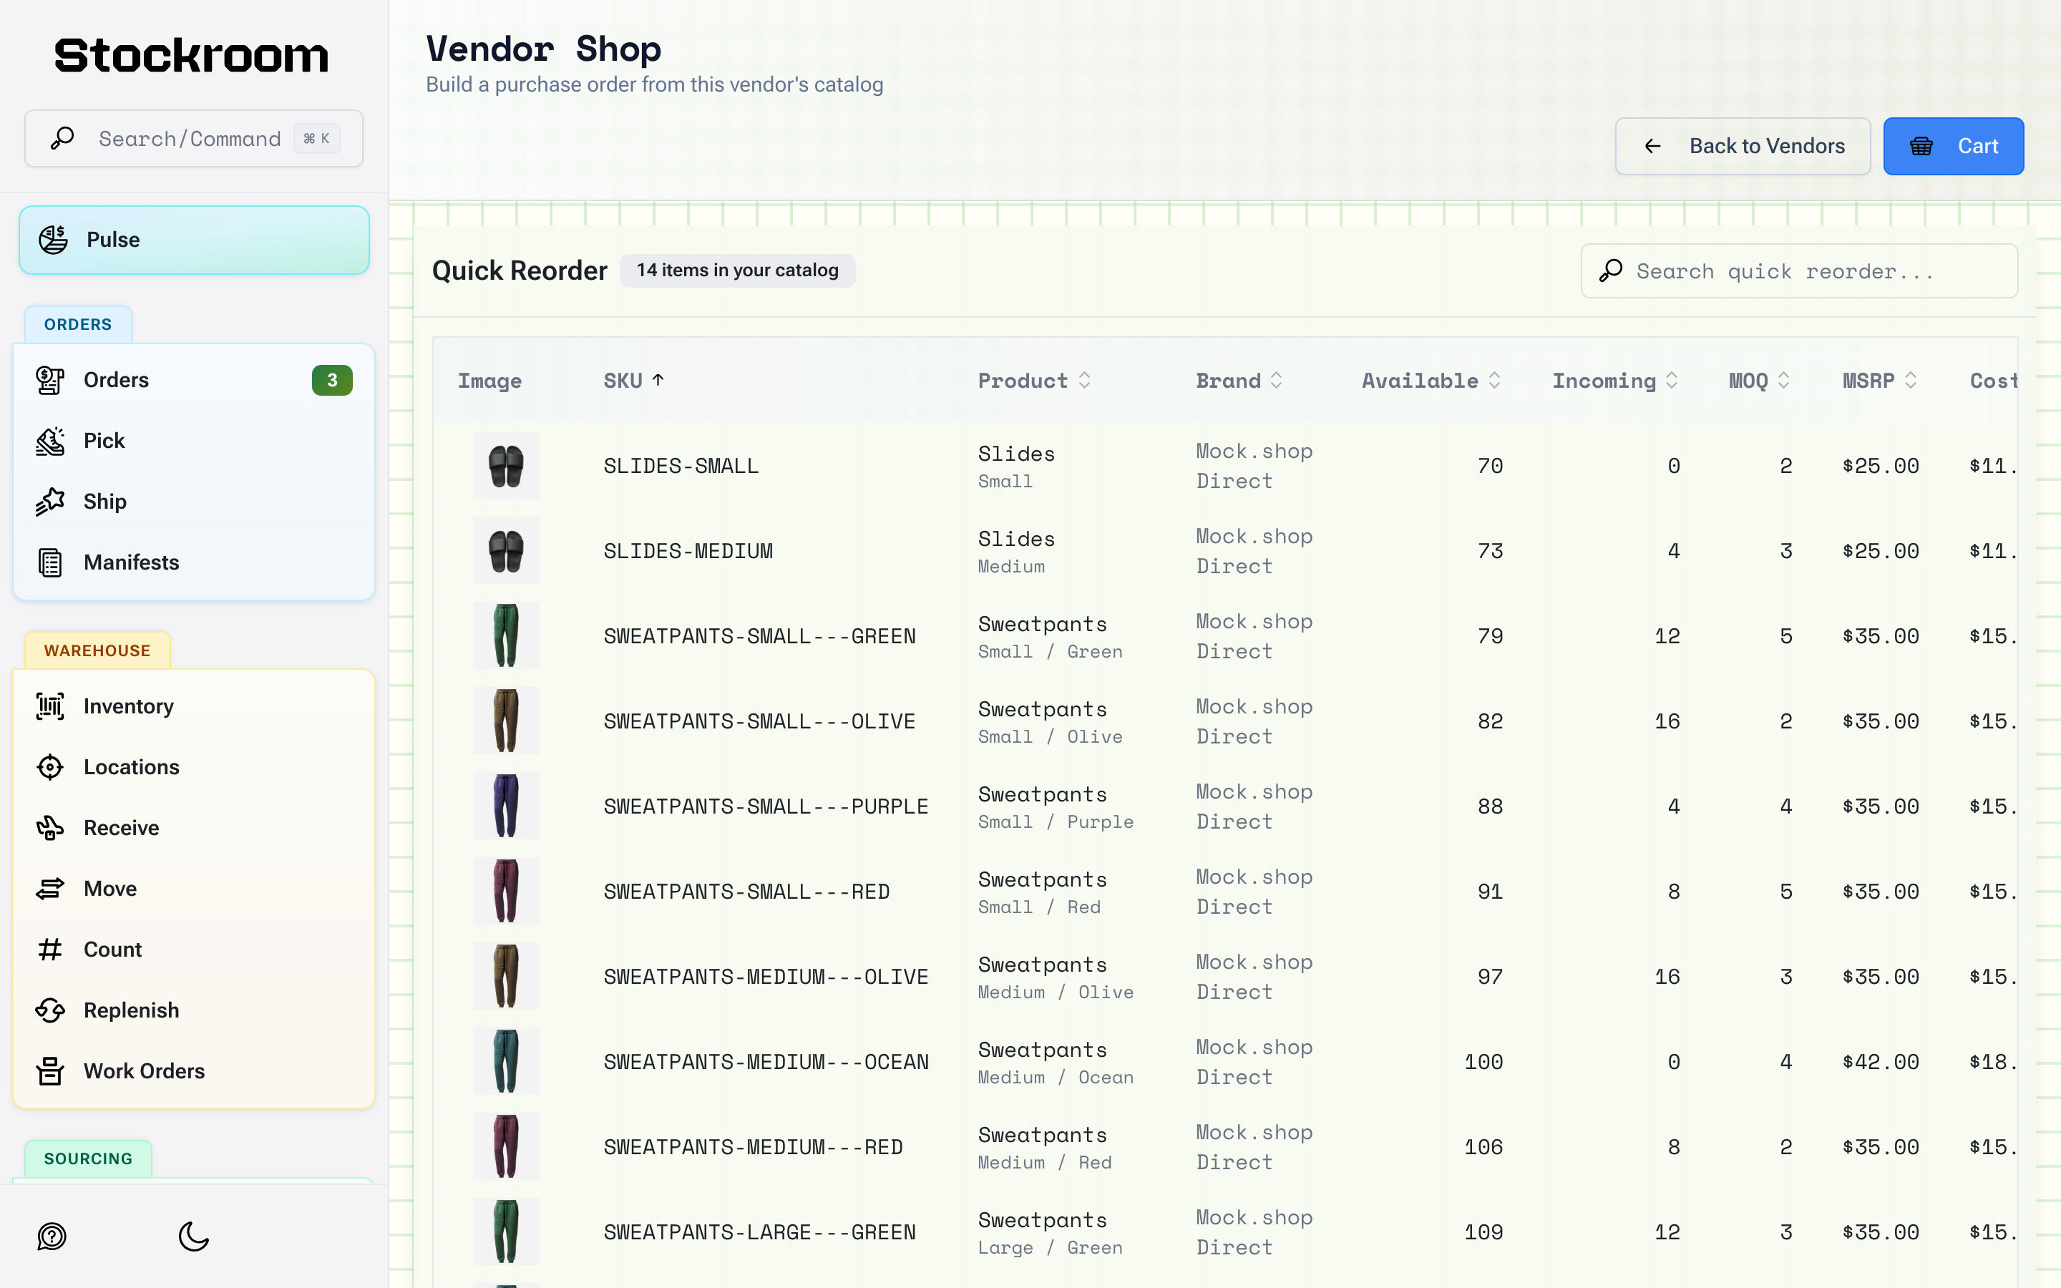2061x1288 pixels.
Task: Open the Pick icon in sidebar
Action: [x=50, y=440]
